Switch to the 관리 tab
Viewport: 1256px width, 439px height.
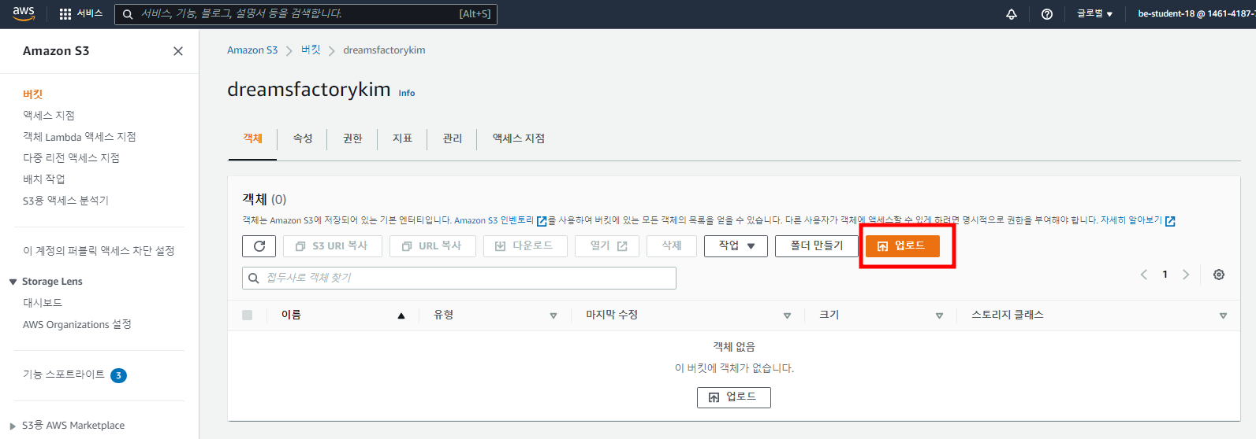point(452,138)
